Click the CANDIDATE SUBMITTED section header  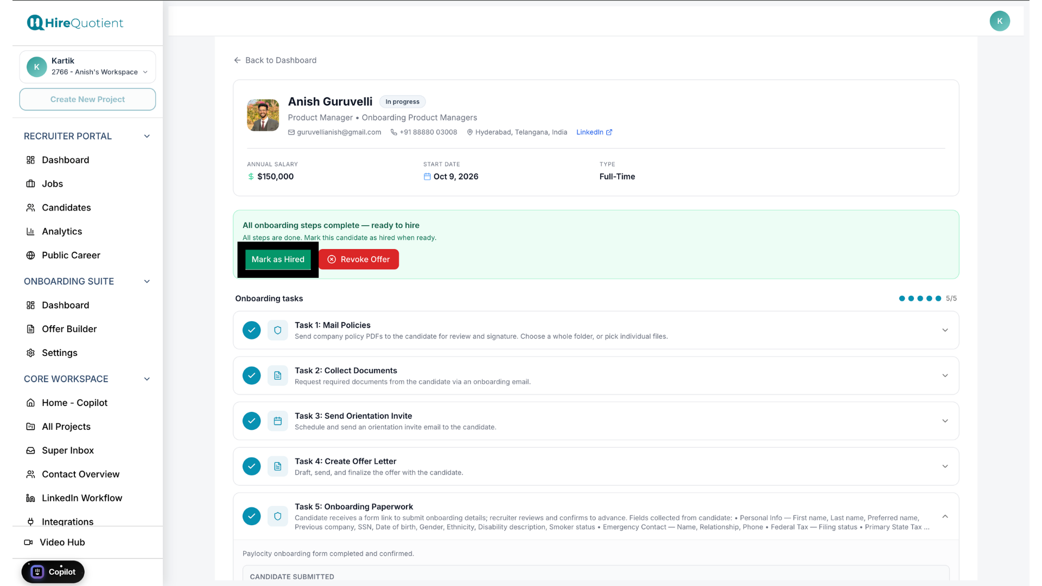point(292,577)
